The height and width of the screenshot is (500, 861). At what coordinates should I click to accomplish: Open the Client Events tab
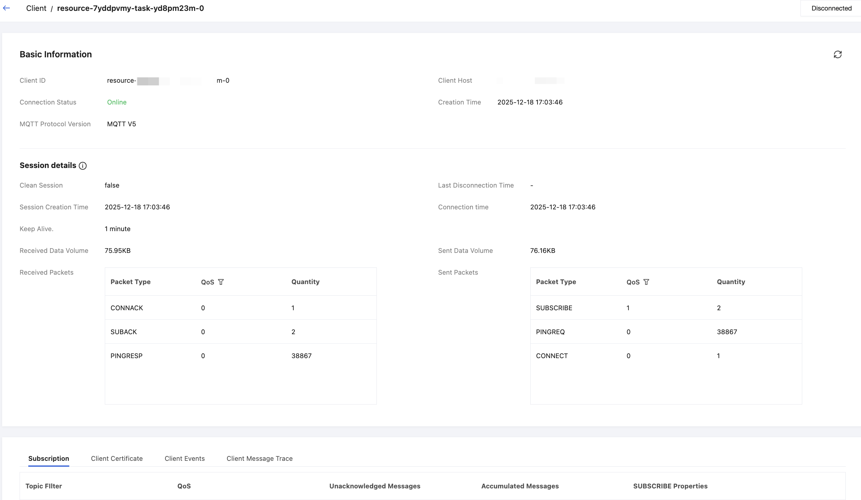[185, 458]
